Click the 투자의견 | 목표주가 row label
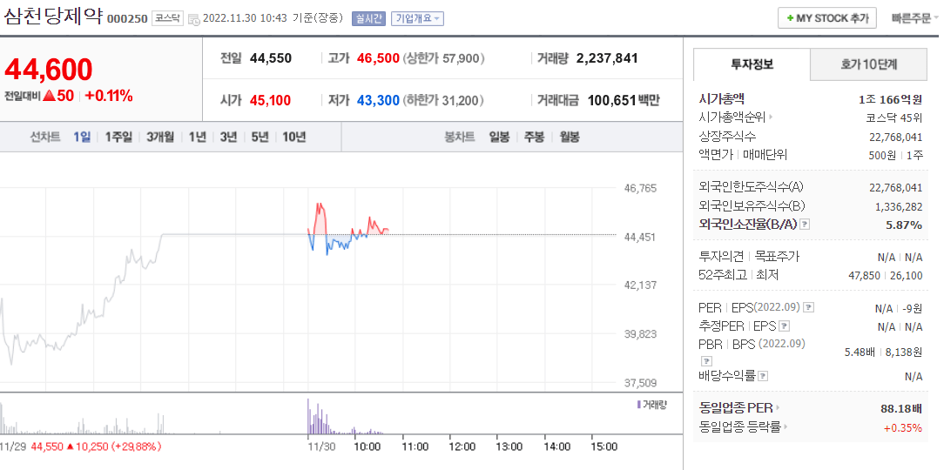Viewport: 944px width, 470px height. click(x=749, y=257)
